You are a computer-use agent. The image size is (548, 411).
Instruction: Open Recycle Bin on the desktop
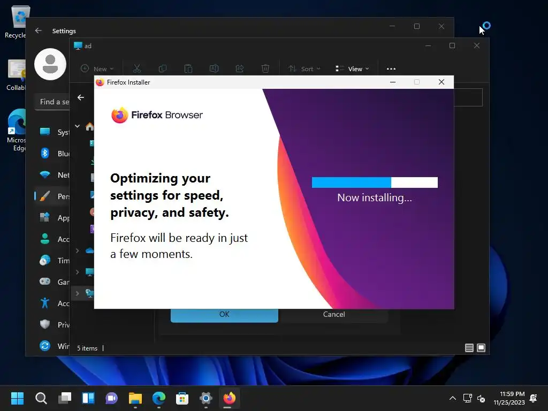click(16, 21)
